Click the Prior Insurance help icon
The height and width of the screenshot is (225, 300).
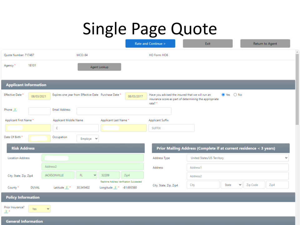point(6,212)
